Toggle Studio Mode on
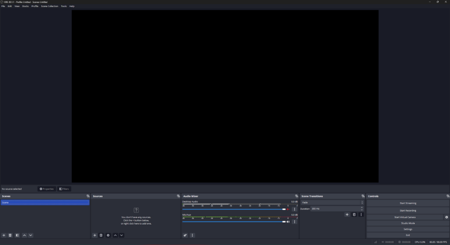 tap(408, 223)
